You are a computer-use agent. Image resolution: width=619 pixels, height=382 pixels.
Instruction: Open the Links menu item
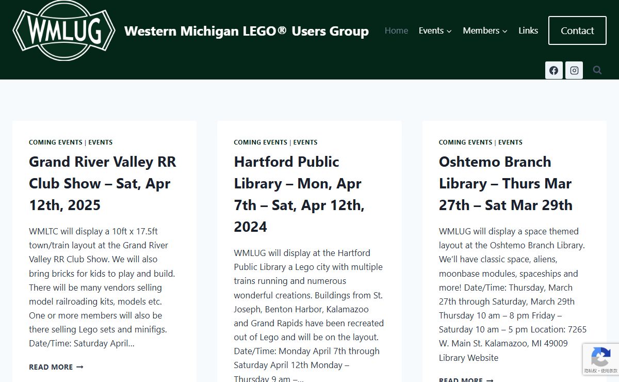click(x=528, y=30)
